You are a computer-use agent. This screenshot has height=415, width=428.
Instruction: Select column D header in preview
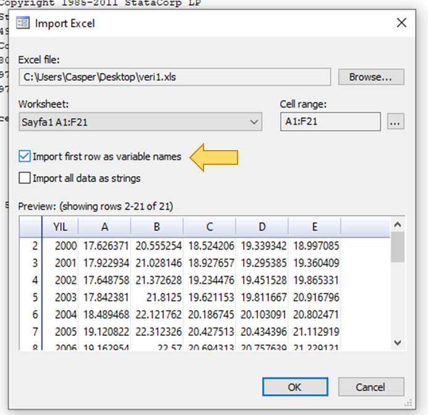point(262,226)
